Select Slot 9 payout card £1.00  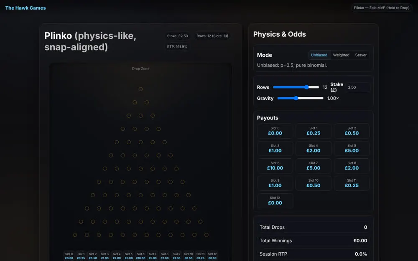coord(275,183)
